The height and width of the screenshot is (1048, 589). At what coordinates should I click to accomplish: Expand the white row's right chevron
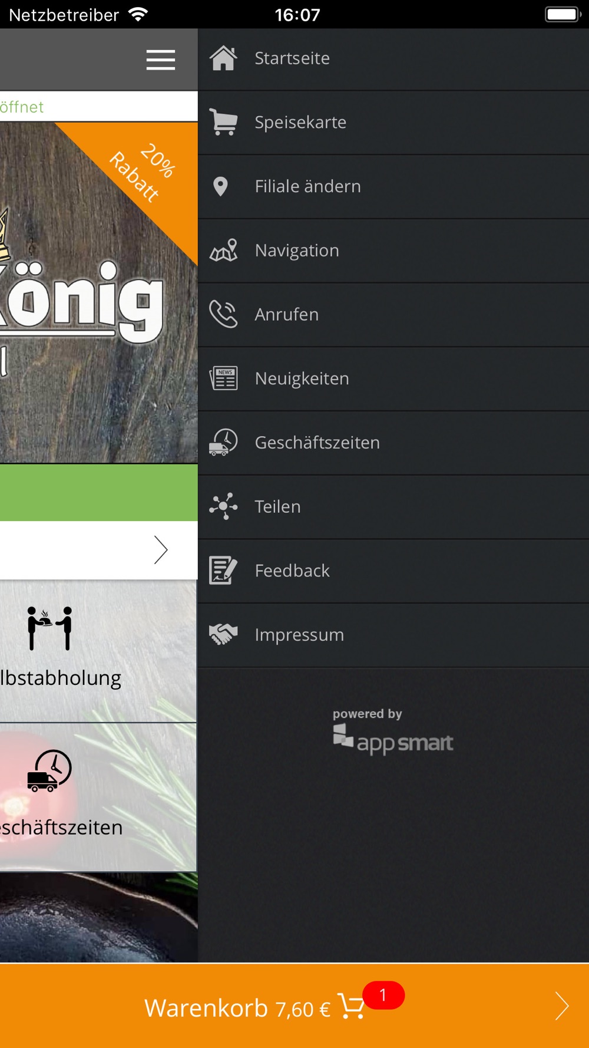(x=161, y=550)
